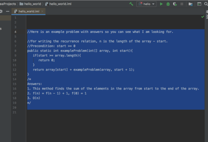
Task: Click gutter line number 21
Action: point(14,112)
